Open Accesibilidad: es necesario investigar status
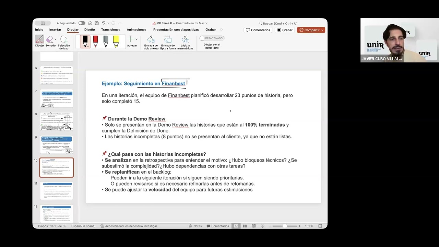 (x=129, y=226)
